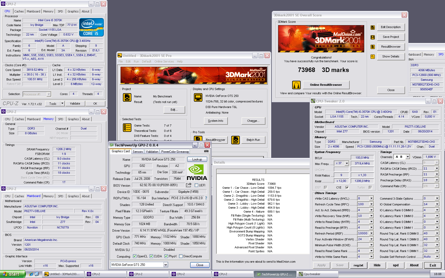The image size is (445, 278).
Task: Click the Display and CPU Settings monitor icon
Action: [x=198, y=97]
